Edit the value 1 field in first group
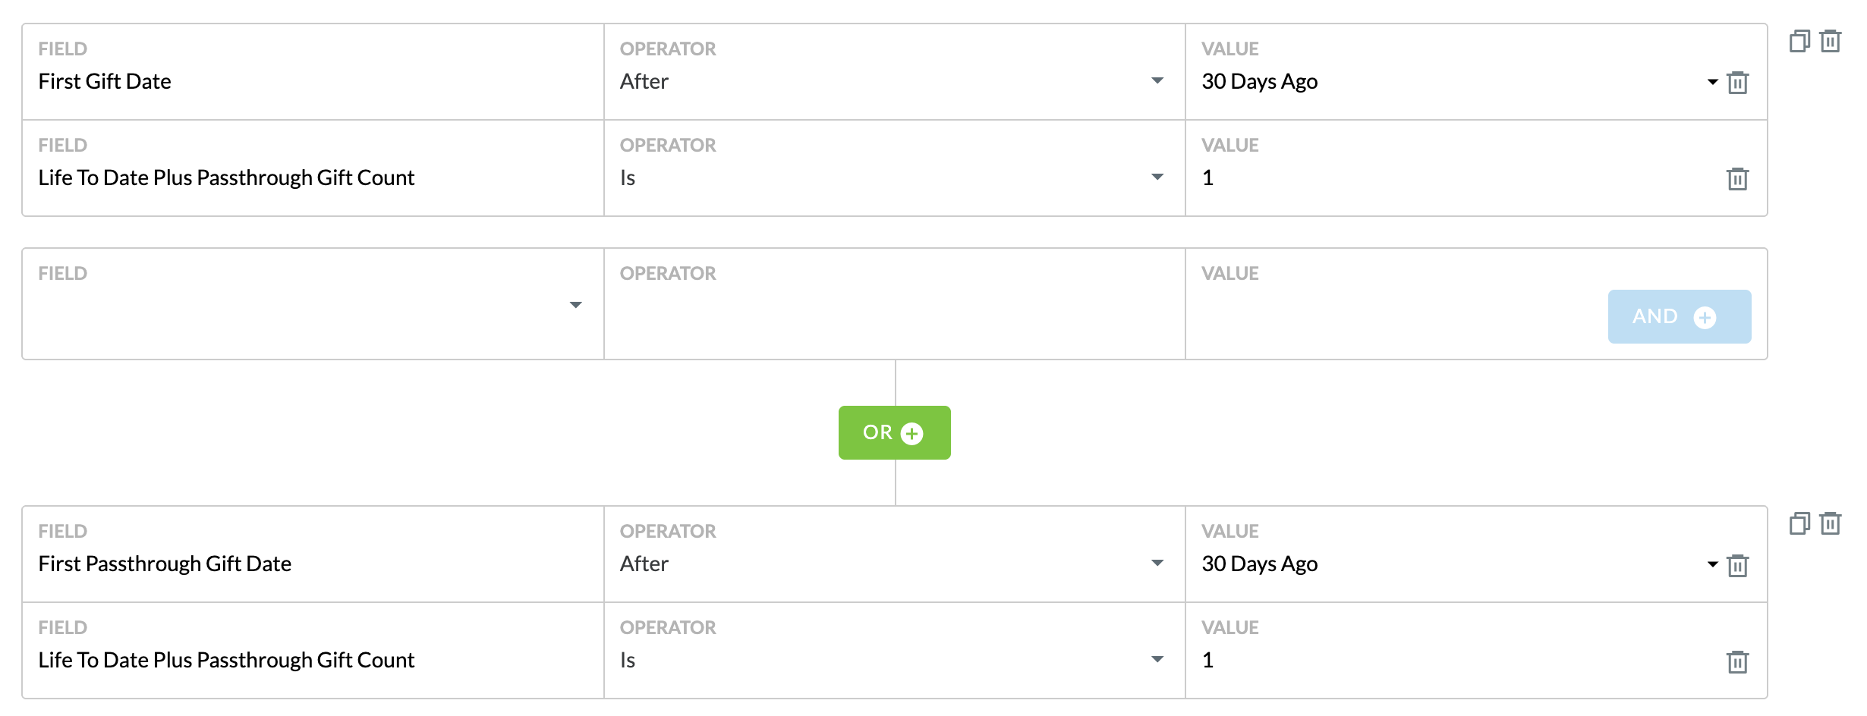Viewport: 1867px width, 716px height. (x=1457, y=177)
